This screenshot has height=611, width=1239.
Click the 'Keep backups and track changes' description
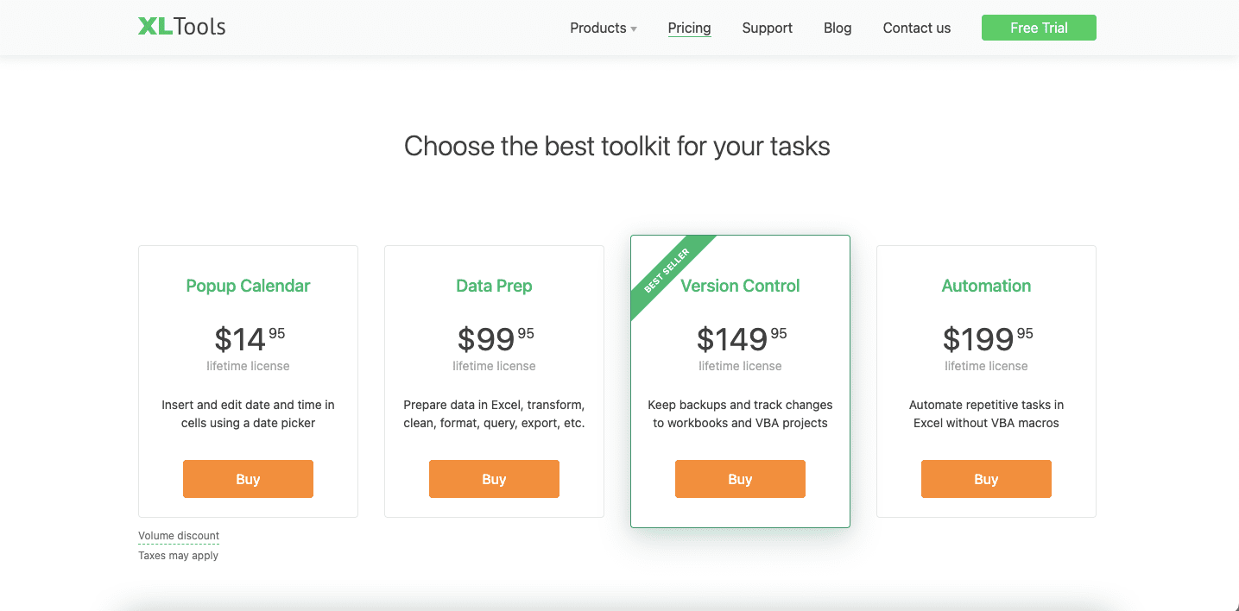740,413
